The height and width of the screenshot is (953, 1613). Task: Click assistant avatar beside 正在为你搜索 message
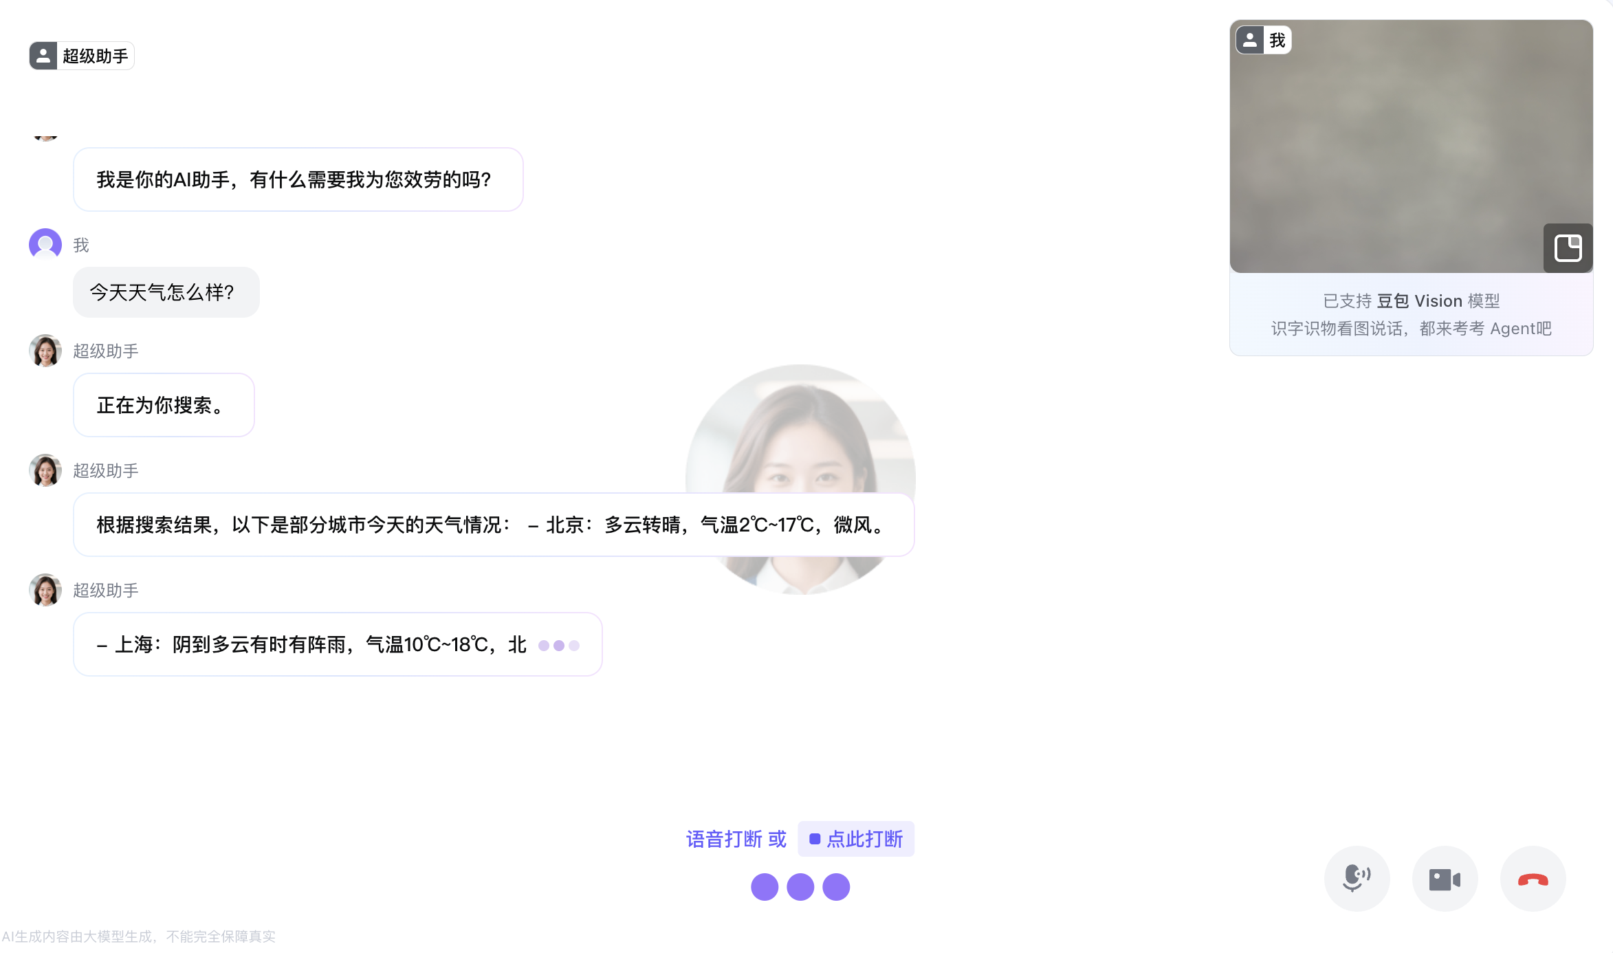pyautogui.click(x=45, y=351)
